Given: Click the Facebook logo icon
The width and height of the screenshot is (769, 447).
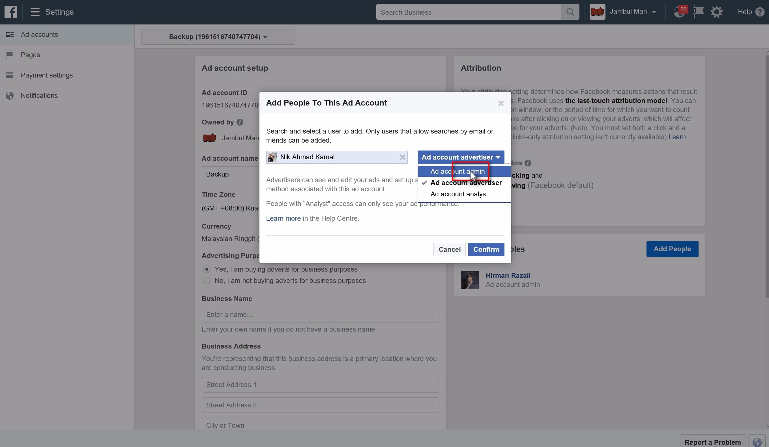Looking at the screenshot, I should [x=11, y=12].
